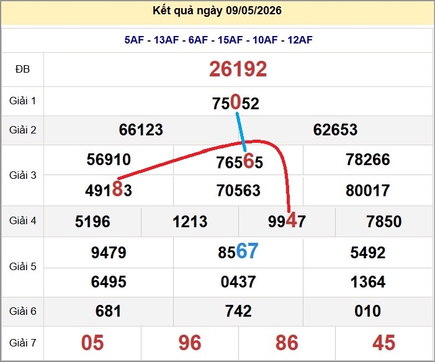Select Giải 3 number 78266
The image size is (435, 362).
[368, 160]
